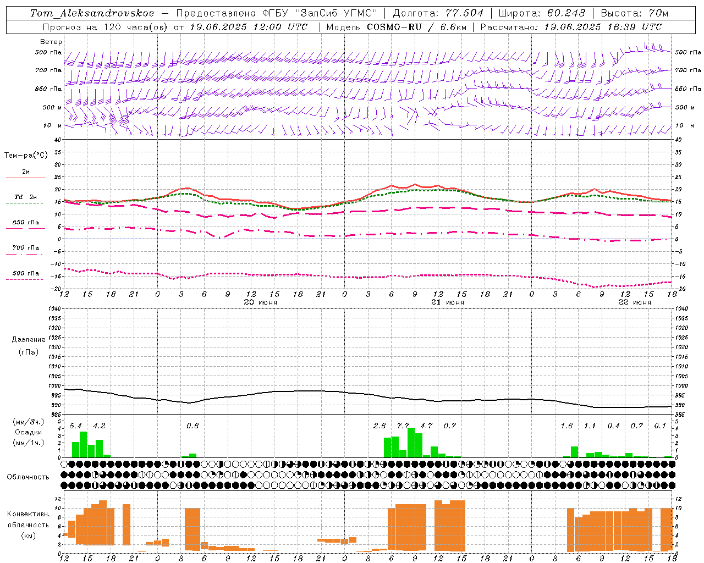704x563 pixels.
Task: Click the 0.6 precipitation total value
Action: pos(193,426)
